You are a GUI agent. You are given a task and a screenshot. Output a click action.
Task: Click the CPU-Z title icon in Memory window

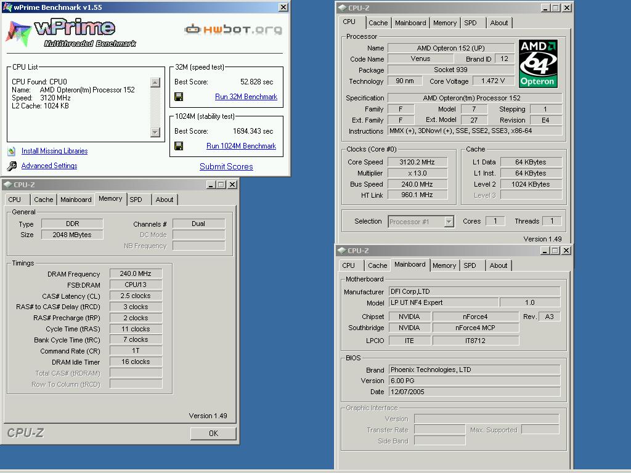(x=7, y=185)
